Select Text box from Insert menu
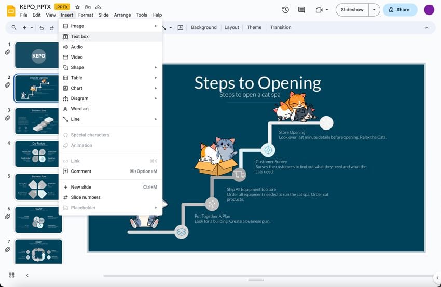The width and height of the screenshot is (441, 287). pyautogui.click(x=80, y=37)
